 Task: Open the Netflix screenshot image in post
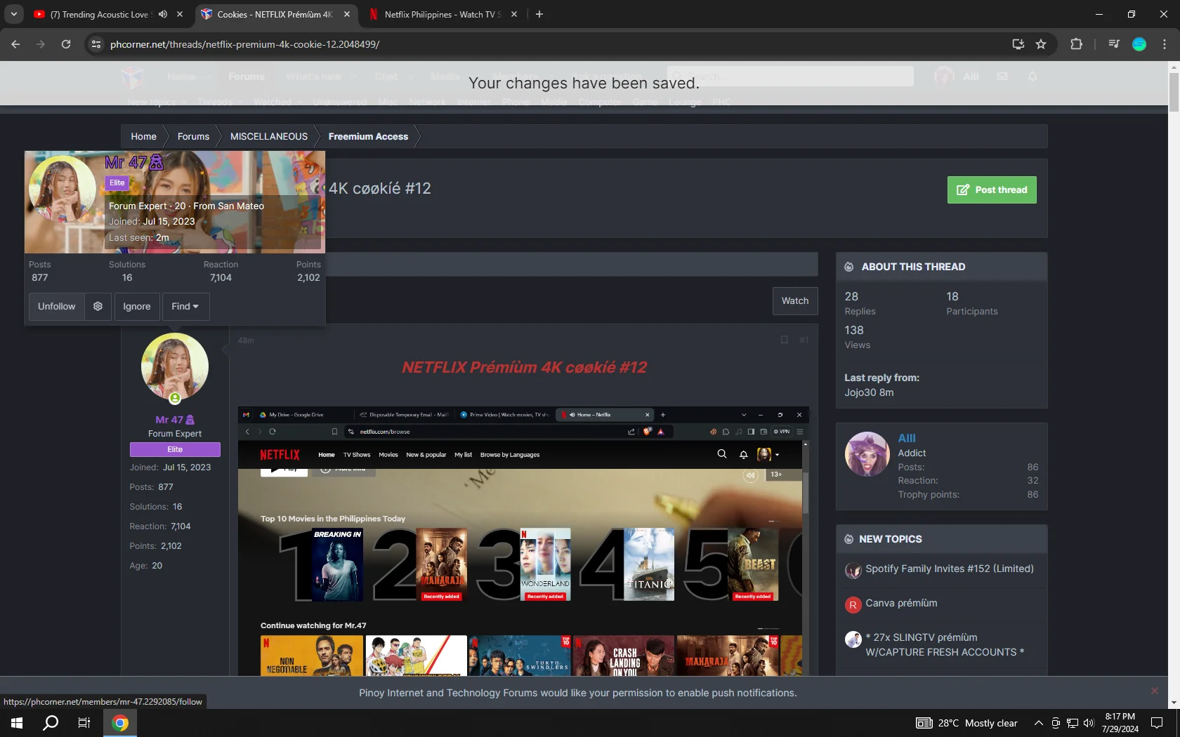click(x=523, y=541)
